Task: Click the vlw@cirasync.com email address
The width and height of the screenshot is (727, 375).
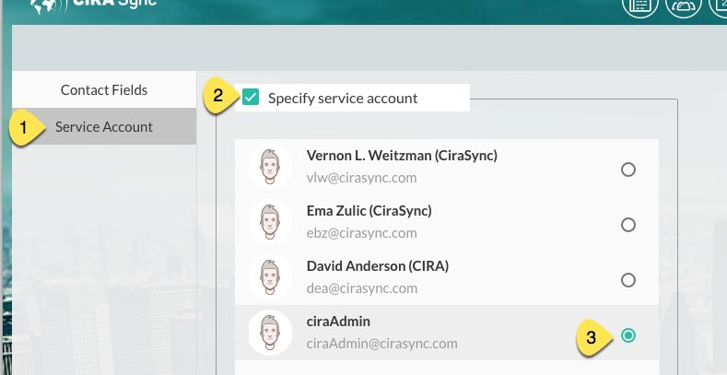Action: (x=361, y=178)
